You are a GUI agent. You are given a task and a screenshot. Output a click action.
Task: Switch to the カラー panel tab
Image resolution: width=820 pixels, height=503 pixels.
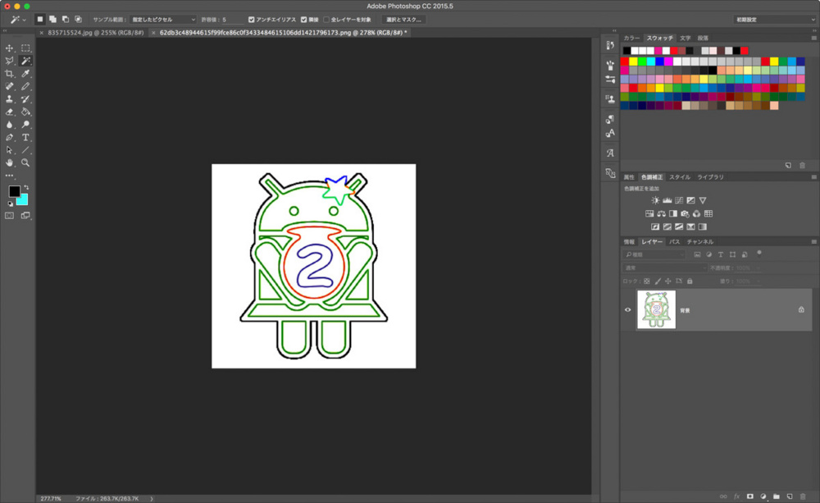[x=631, y=38]
